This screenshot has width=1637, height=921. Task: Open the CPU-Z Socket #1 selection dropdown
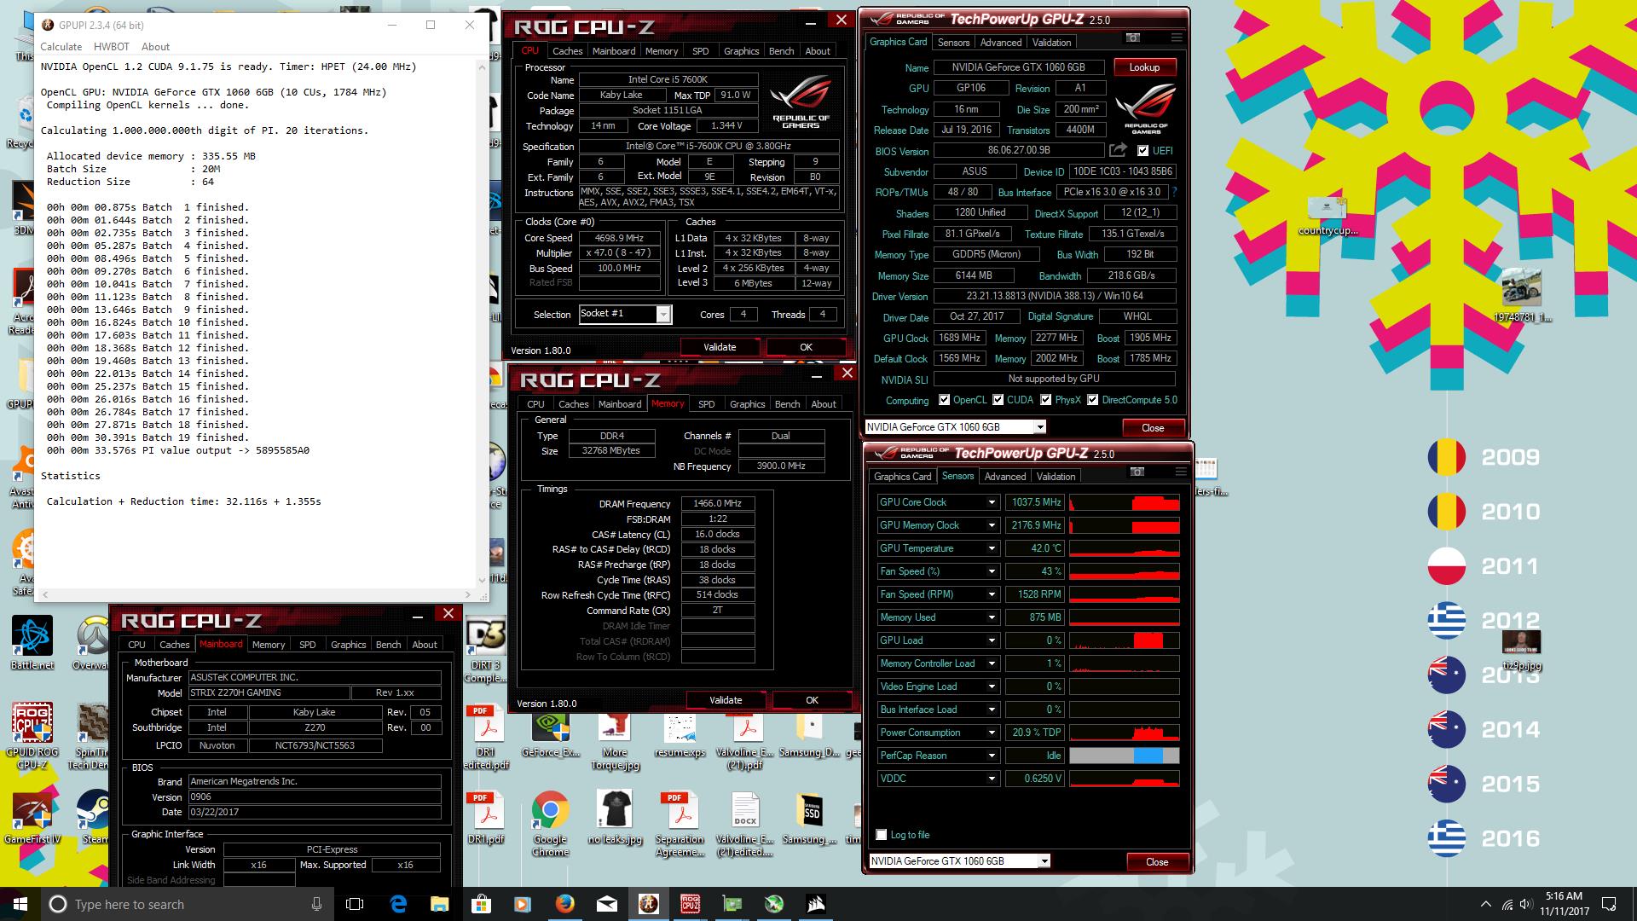pyautogui.click(x=662, y=315)
